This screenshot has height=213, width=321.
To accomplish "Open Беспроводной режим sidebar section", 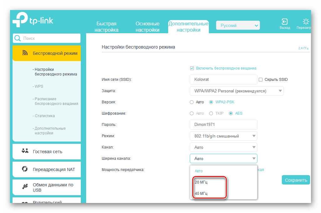I will [x=47, y=53].
